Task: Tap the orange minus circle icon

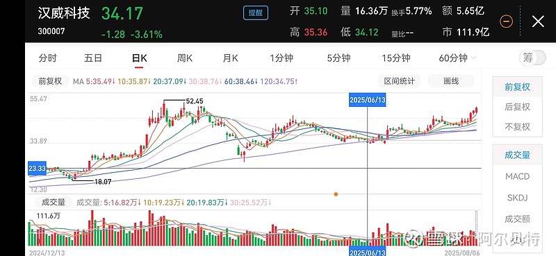Action: (506, 22)
